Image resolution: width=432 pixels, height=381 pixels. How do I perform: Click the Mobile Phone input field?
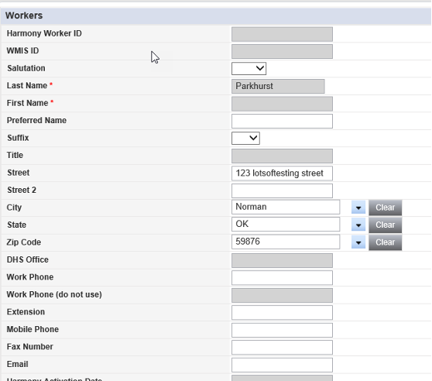coord(282,330)
